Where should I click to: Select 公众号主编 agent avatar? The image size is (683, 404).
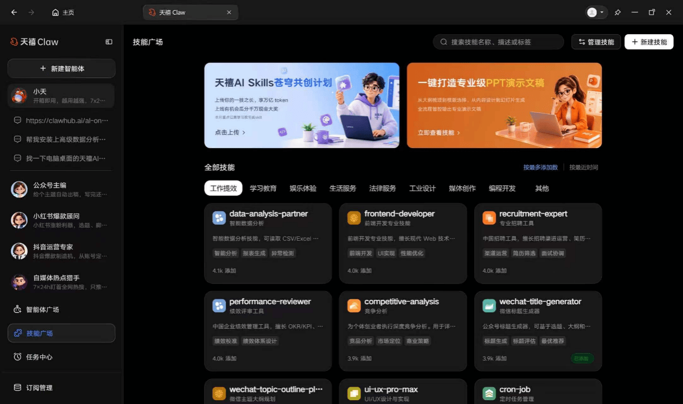20,189
